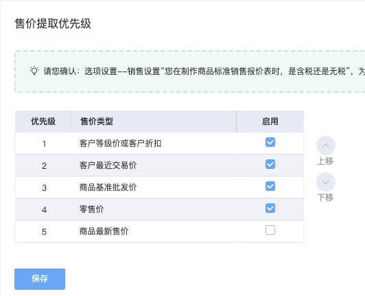Uncheck the 零售价 enable checkbox
Screen dimensions: 365x296
[270, 208]
